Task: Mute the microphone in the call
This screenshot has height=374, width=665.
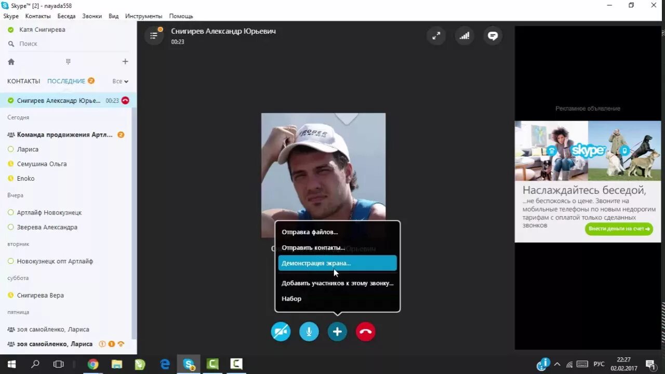Action: pos(309,331)
